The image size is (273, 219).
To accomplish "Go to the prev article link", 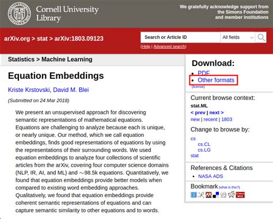I will tap(198, 113).
